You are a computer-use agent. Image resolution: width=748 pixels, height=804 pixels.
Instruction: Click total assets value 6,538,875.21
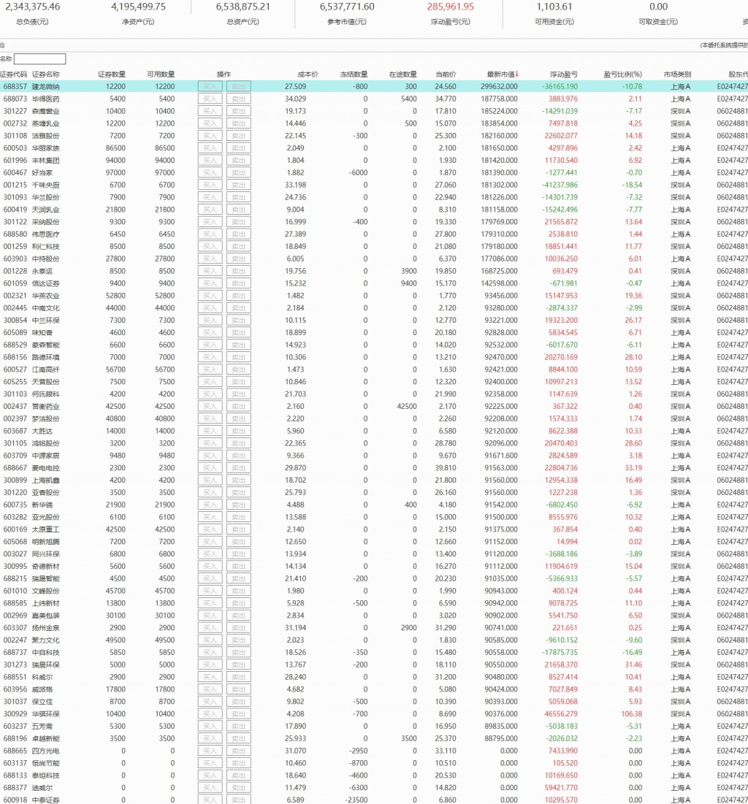point(243,7)
